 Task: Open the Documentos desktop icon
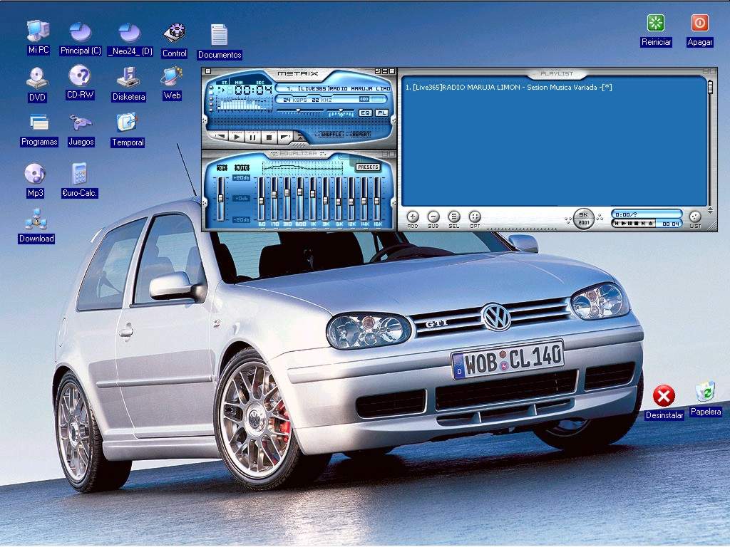[x=220, y=41]
